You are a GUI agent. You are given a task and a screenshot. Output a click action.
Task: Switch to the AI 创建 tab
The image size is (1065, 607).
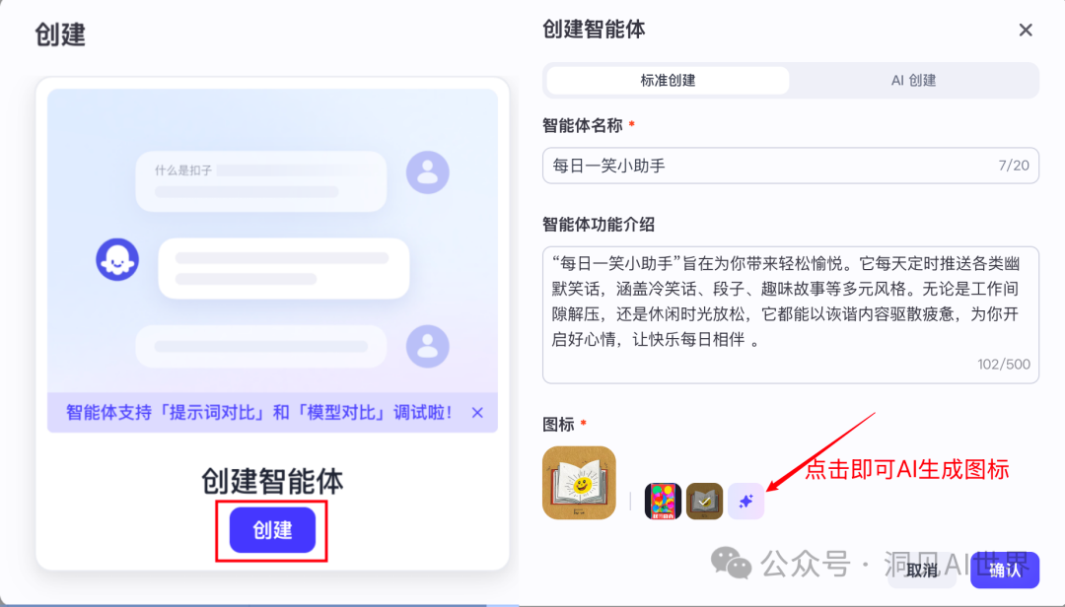[913, 80]
